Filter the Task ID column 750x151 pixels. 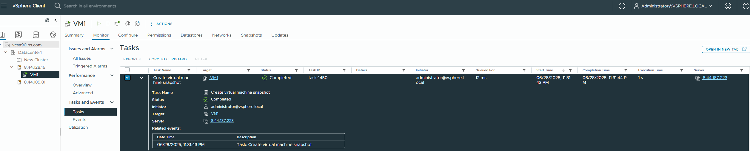coord(344,70)
